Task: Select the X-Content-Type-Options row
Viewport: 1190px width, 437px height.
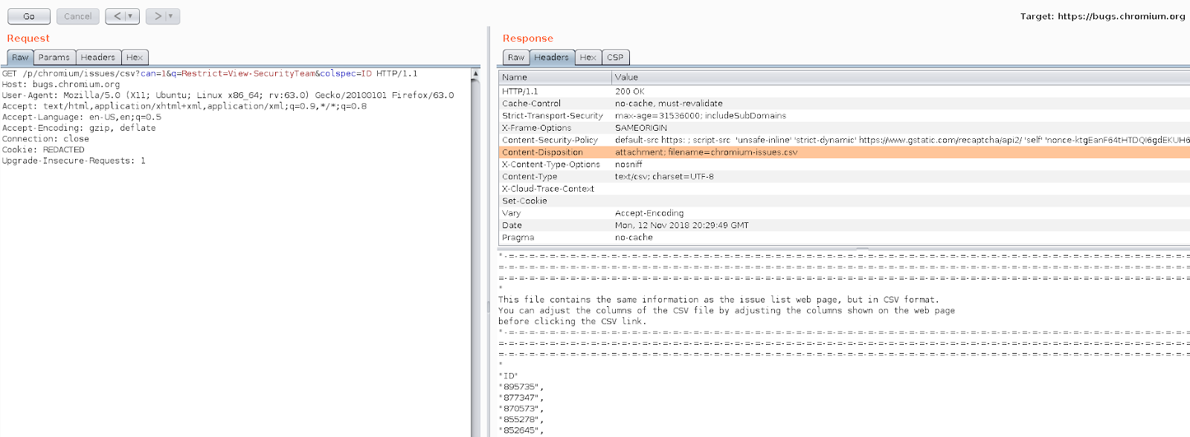Action: coord(844,164)
